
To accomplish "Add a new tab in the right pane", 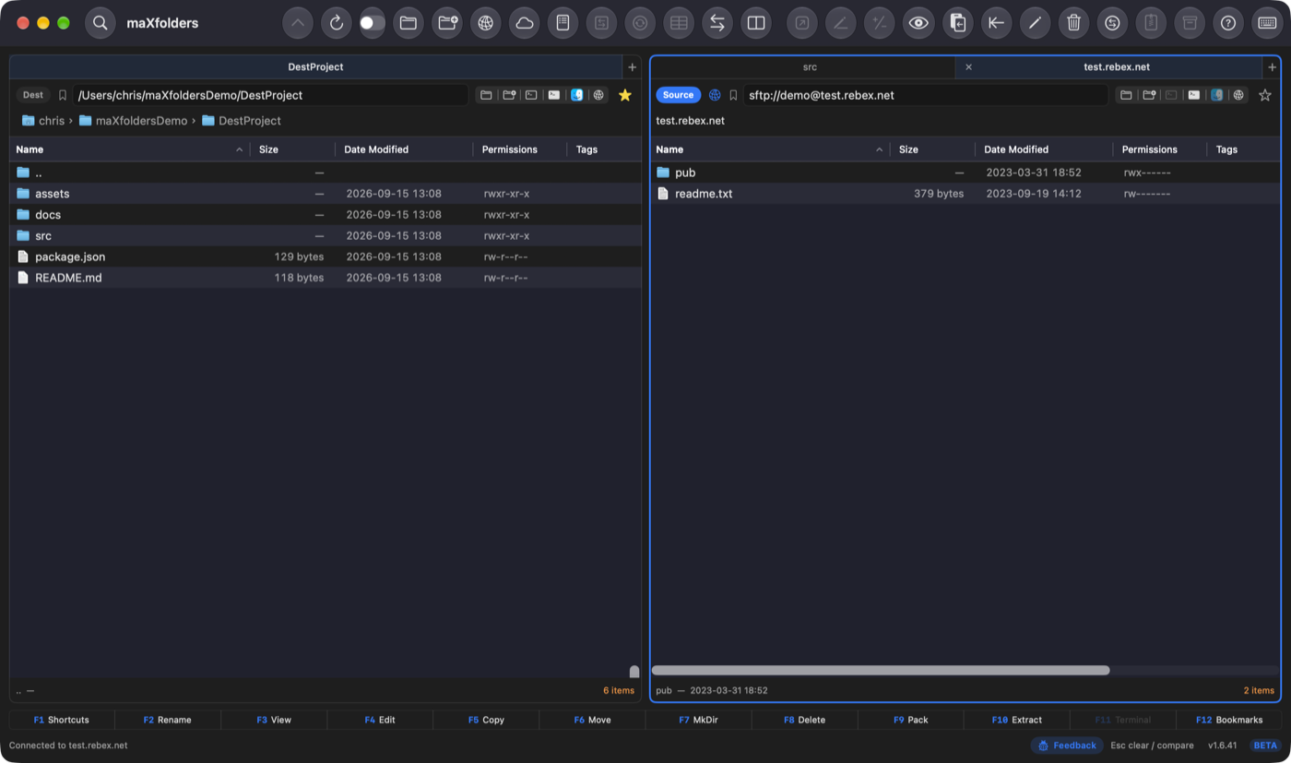I will [1273, 67].
